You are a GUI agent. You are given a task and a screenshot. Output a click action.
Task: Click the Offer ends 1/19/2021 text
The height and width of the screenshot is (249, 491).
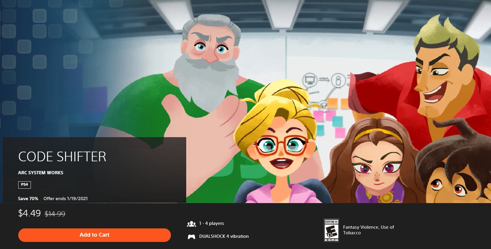pyautogui.click(x=65, y=199)
